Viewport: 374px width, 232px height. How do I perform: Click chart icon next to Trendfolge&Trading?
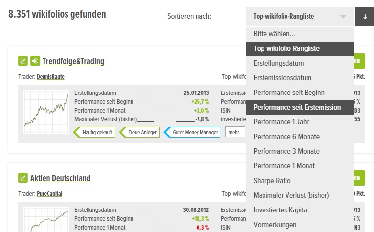23,61
